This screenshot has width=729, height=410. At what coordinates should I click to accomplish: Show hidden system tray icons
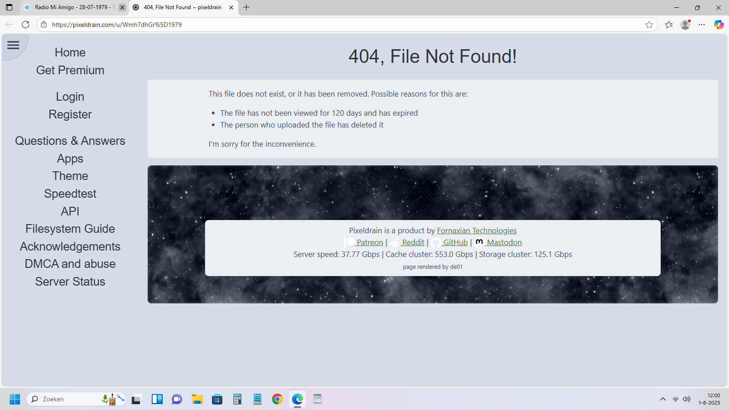tap(663, 399)
